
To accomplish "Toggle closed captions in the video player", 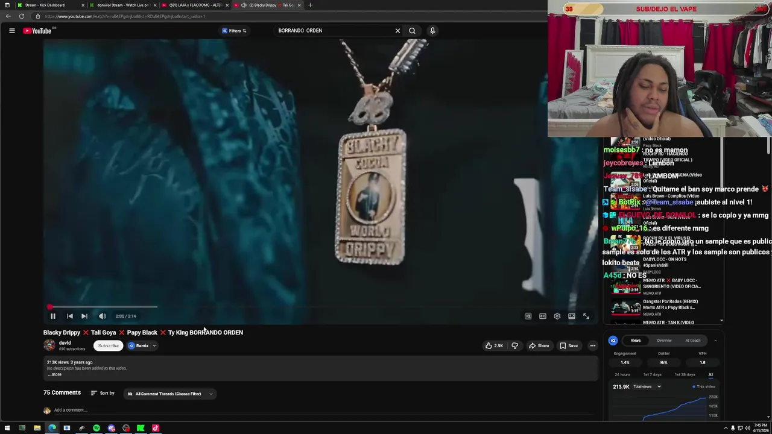I will point(542,316).
